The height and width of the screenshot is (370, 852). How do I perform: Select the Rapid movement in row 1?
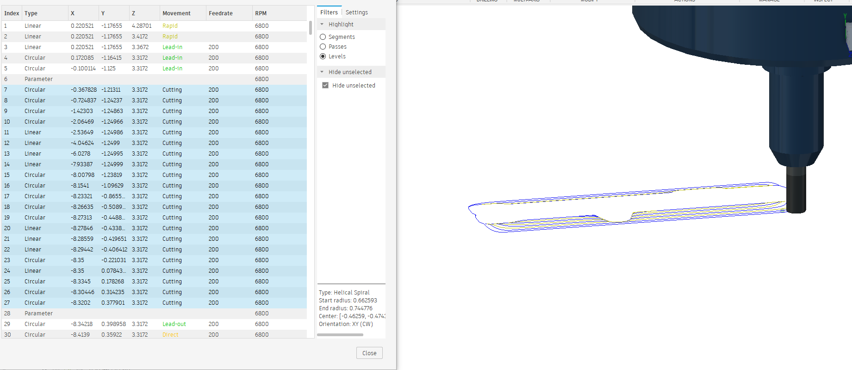pos(170,26)
